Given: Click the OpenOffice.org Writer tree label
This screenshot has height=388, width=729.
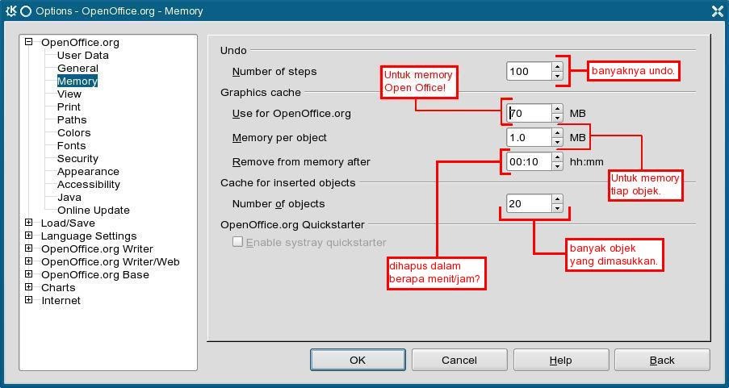Looking at the screenshot, I should click(97, 249).
